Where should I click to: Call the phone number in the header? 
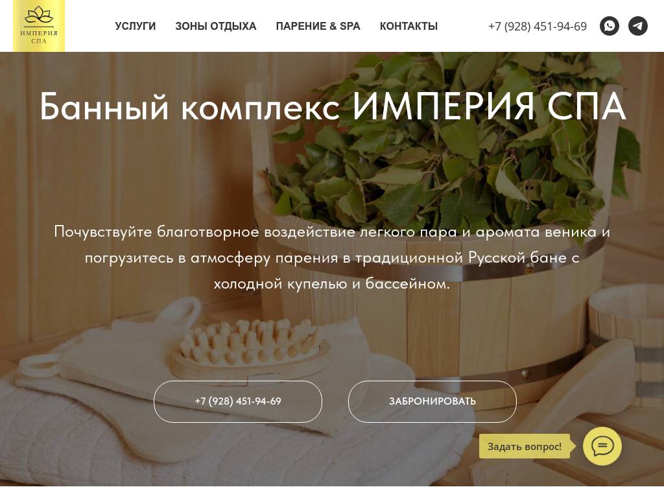click(538, 26)
